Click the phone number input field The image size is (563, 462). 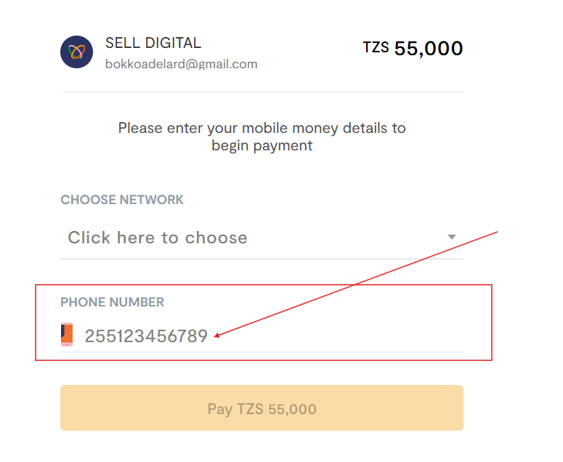point(262,336)
